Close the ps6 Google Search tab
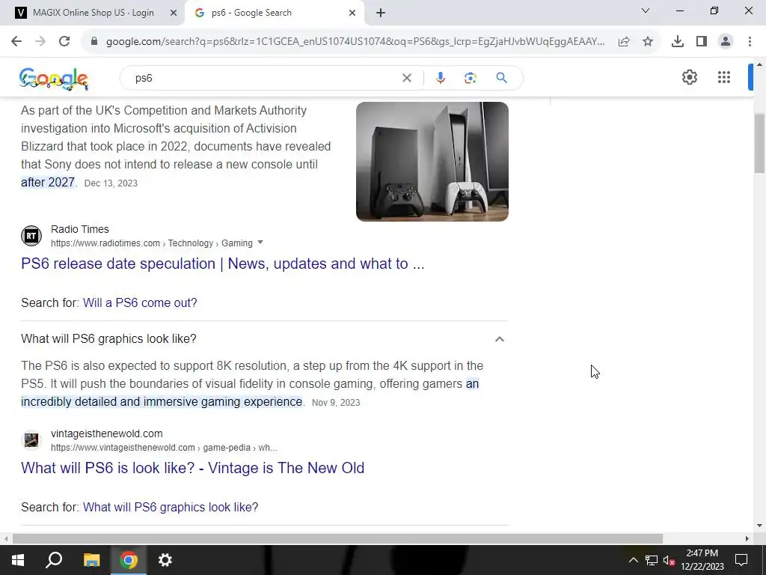Viewport: 766px width, 575px height. [x=352, y=13]
